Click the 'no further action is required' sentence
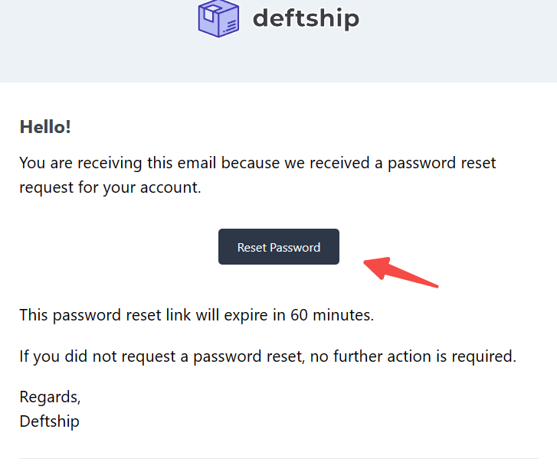This screenshot has width=557, height=465. coord(413,356)
